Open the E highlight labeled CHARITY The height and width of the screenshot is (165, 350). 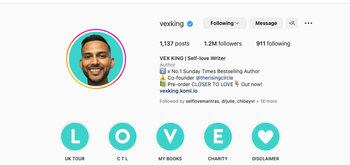tap(218, 136)
